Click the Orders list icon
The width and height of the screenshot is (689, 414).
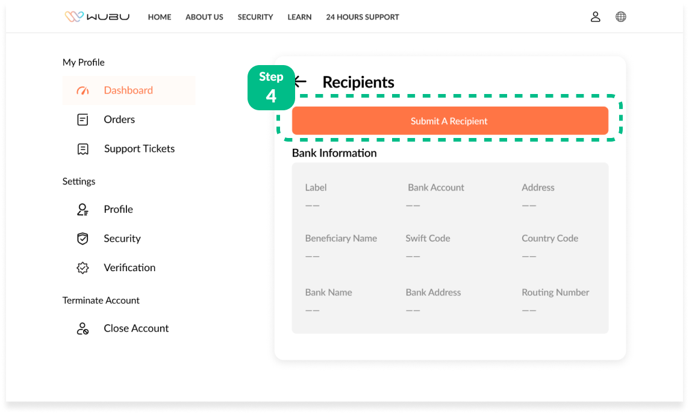tap(83, 120)
